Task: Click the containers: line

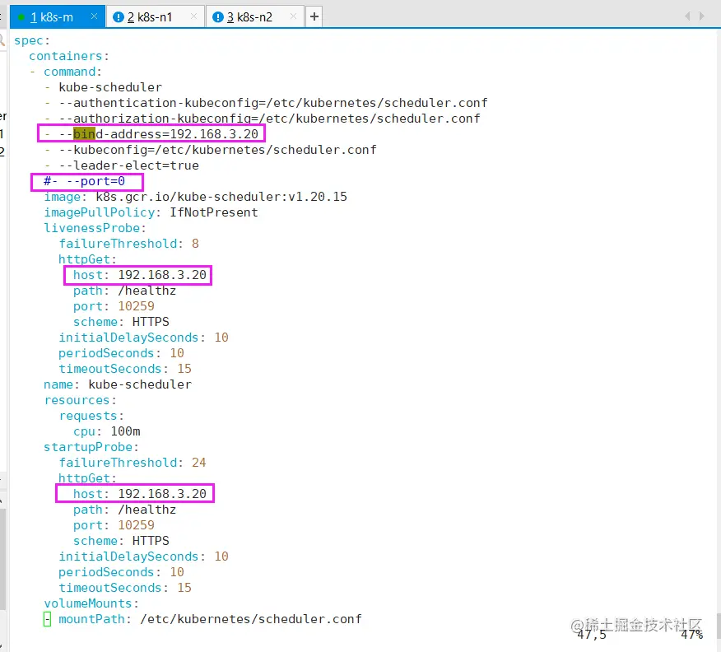Action: [x=69, y=56]
